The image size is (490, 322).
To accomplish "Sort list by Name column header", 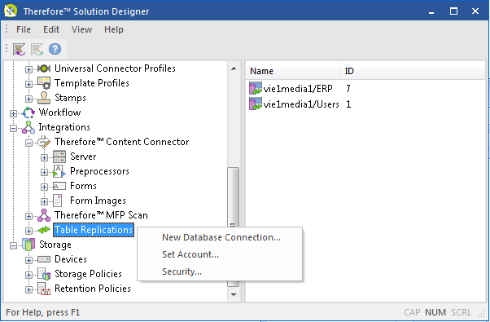I will [294, 71].
